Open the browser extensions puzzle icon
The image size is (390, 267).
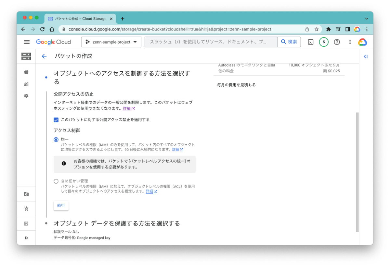[x=329, y=29]
